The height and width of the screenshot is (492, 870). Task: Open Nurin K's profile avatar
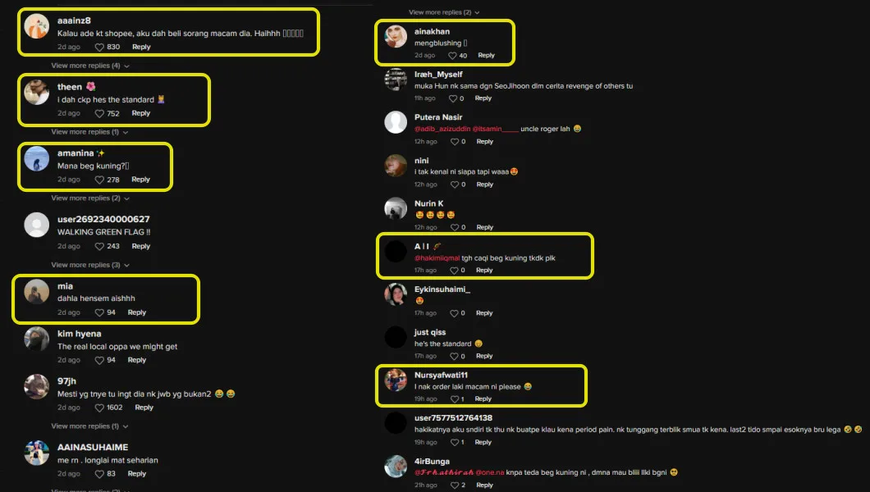point(396,208)
